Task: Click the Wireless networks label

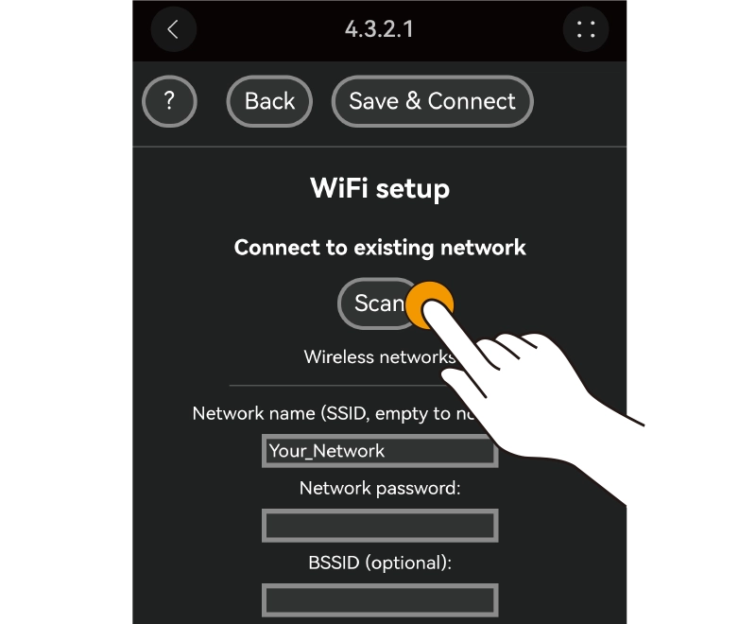Action: pyautogui.click(x=380, y=356)
